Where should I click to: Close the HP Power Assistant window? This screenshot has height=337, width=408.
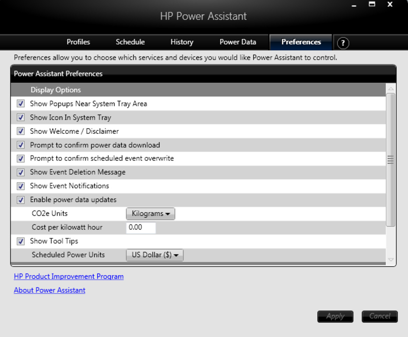pyautogui.click(x=390, y=5)
